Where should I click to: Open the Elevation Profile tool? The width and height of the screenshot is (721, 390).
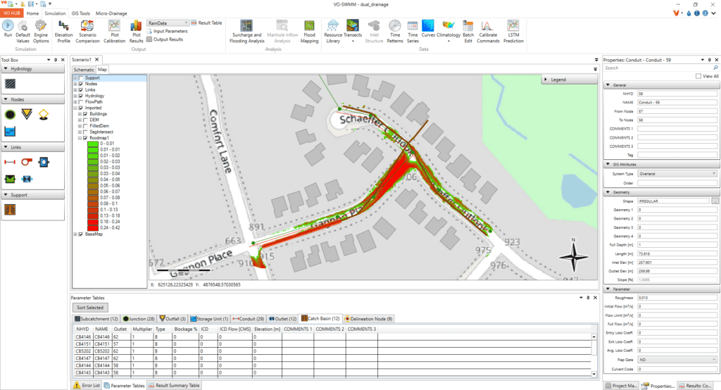tap(63, 31)
